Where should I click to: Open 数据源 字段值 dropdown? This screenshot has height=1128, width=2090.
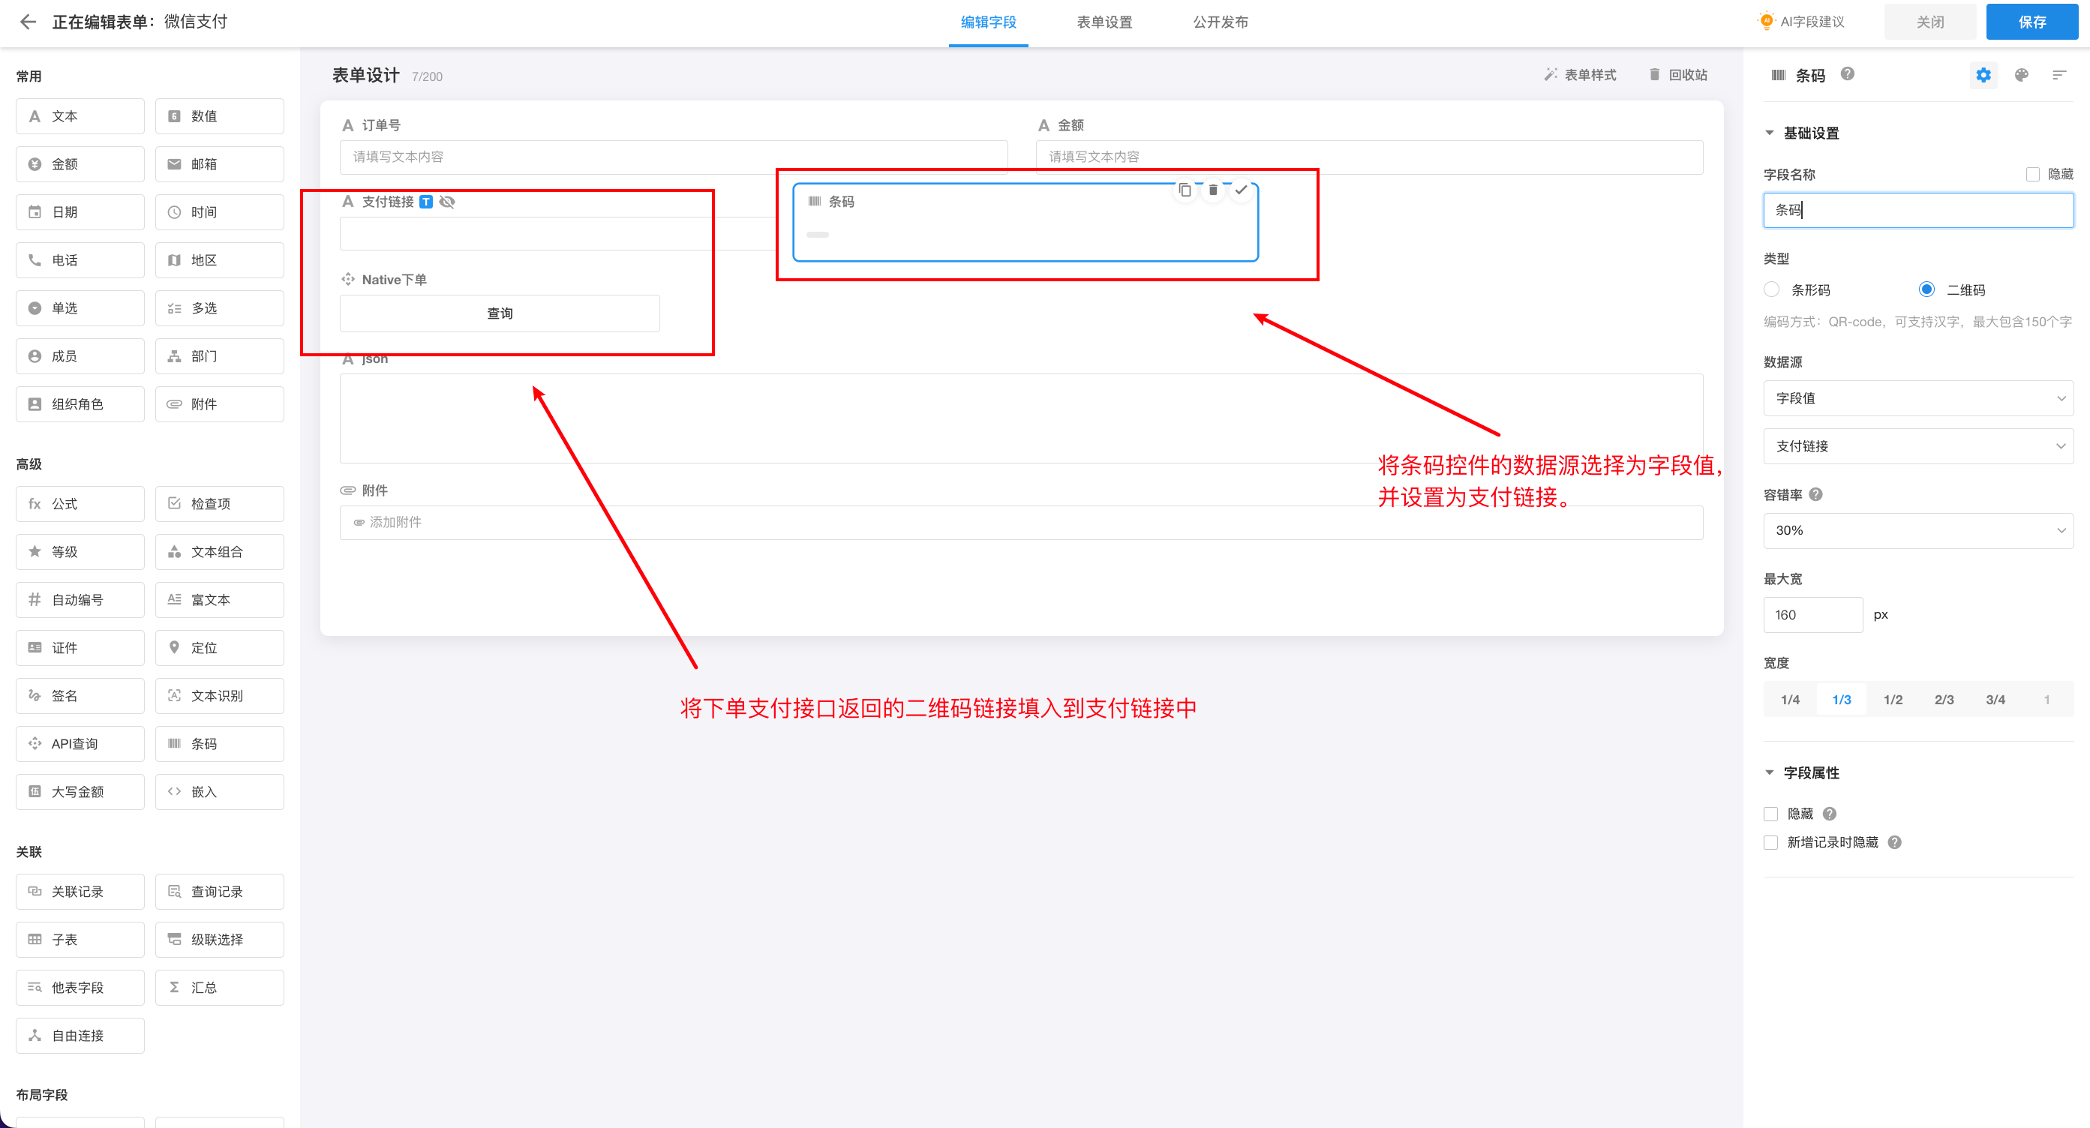tap(1918, 398)
